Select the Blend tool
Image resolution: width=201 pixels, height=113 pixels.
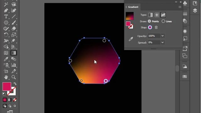[14, 59]
